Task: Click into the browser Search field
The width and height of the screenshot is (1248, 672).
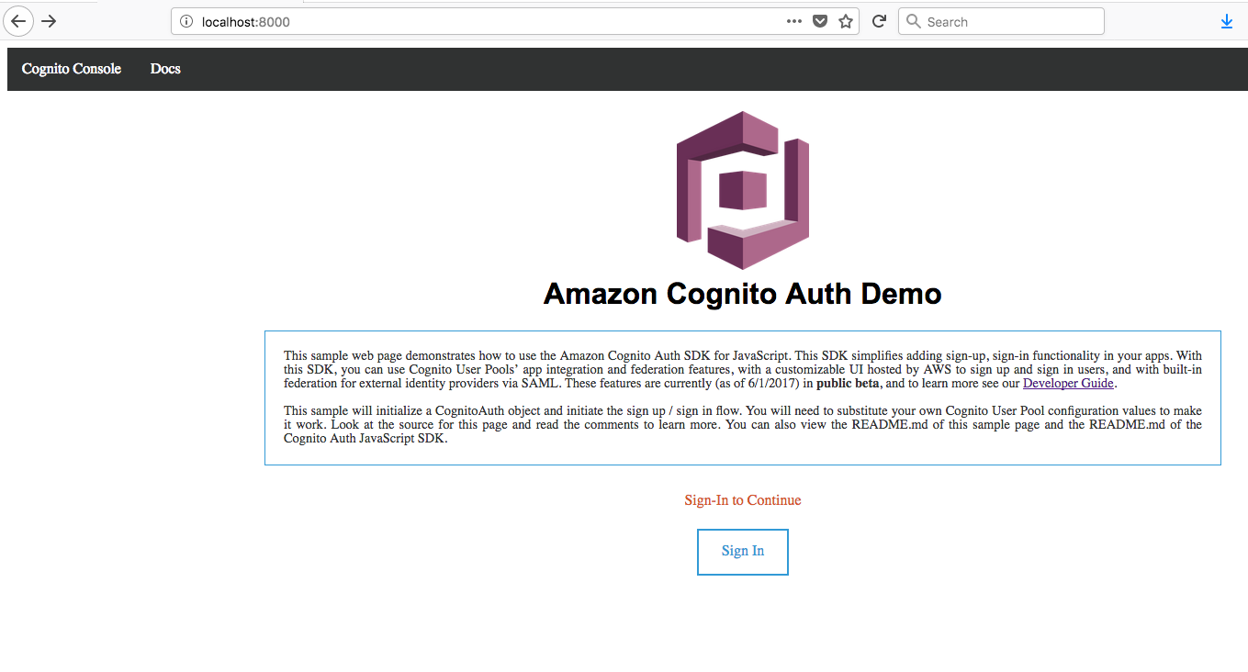Action: point(1001,22)
